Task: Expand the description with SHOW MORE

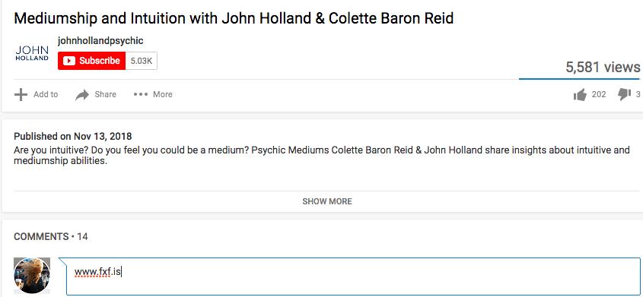Action: (327, 201)
